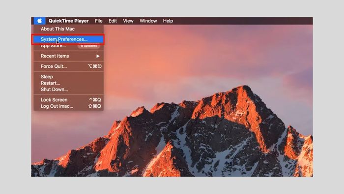Choose Log Out imac… entry
This screenshot has height=194, width=344.
point(69,106)
